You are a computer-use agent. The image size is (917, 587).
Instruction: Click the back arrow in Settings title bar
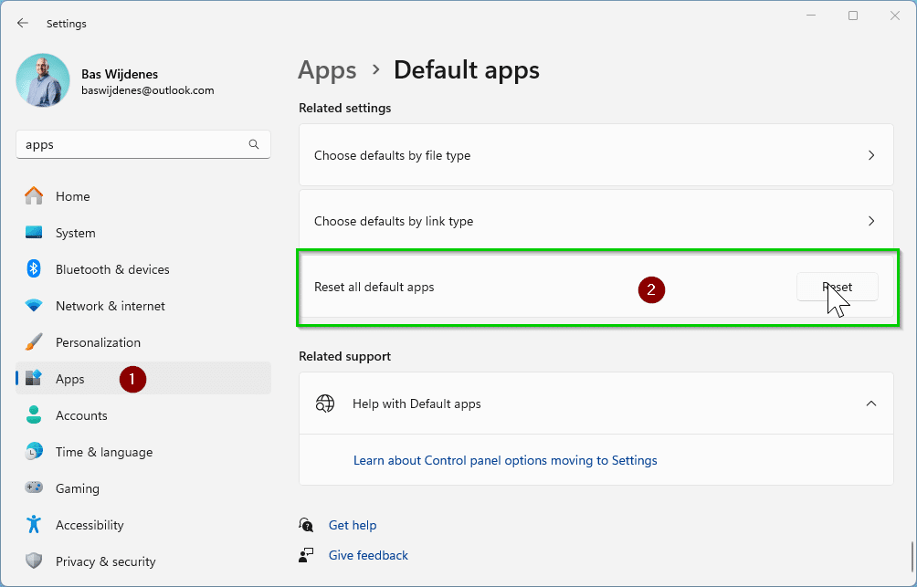click(23, 24)
